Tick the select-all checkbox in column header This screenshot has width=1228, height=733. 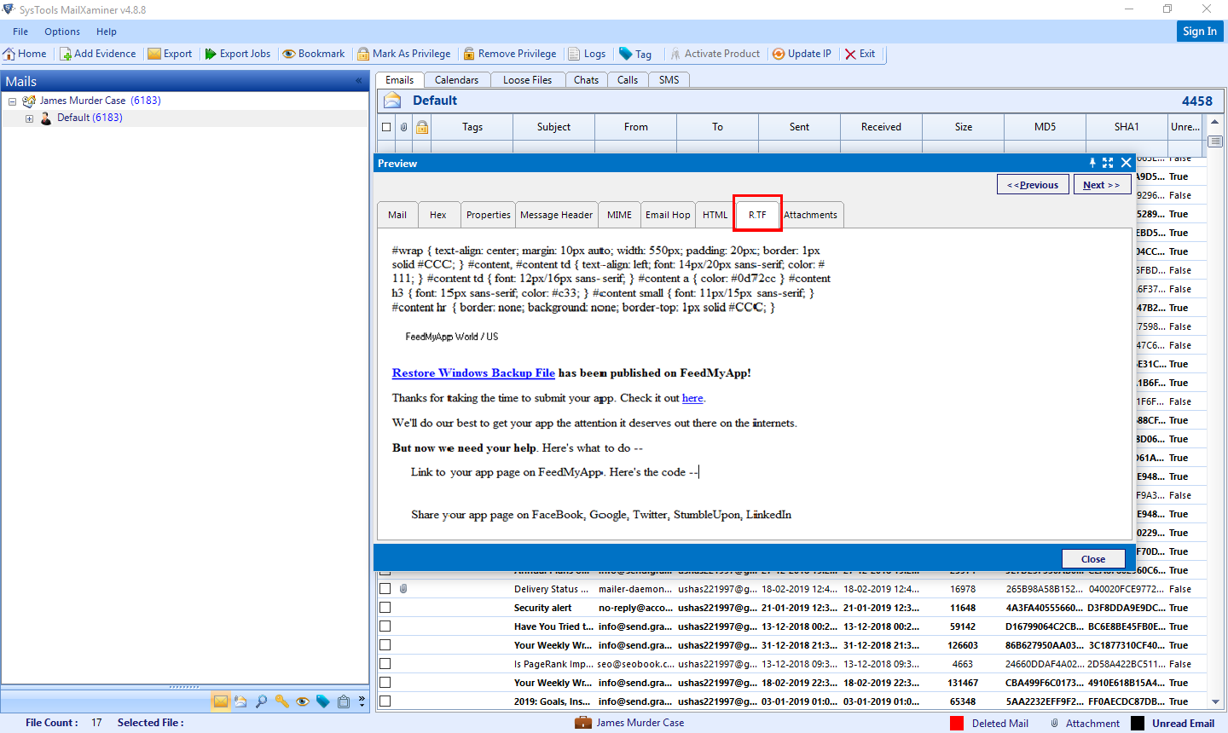[x=385, y=126]
